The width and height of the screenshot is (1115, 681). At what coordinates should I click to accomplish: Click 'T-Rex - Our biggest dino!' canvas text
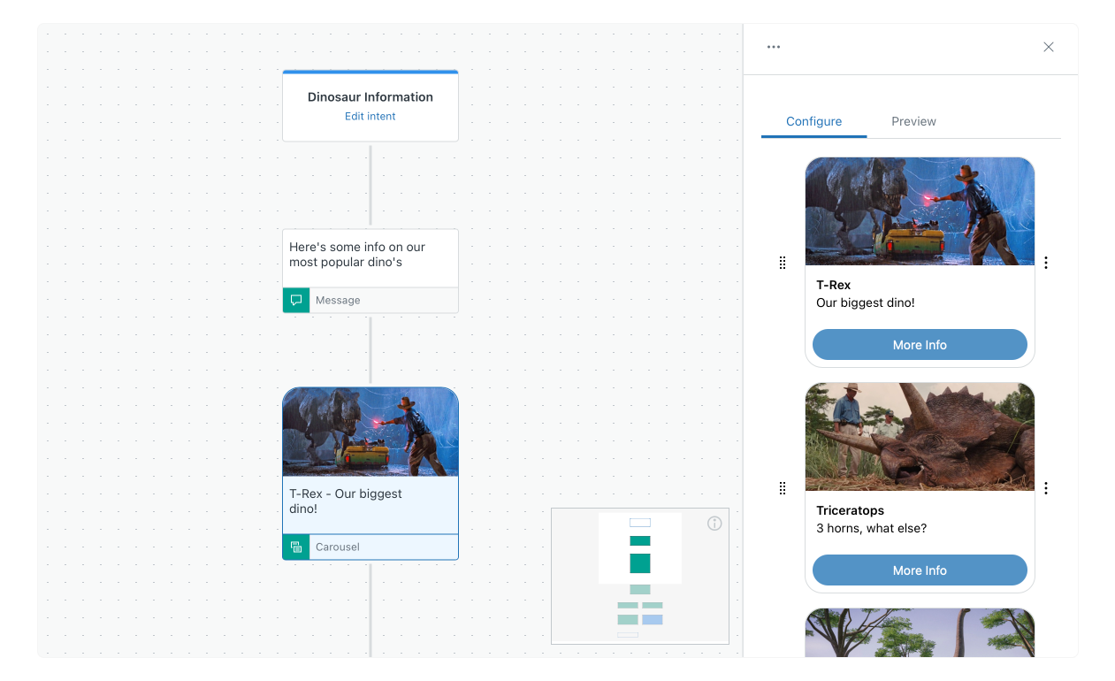coord(346,501)
